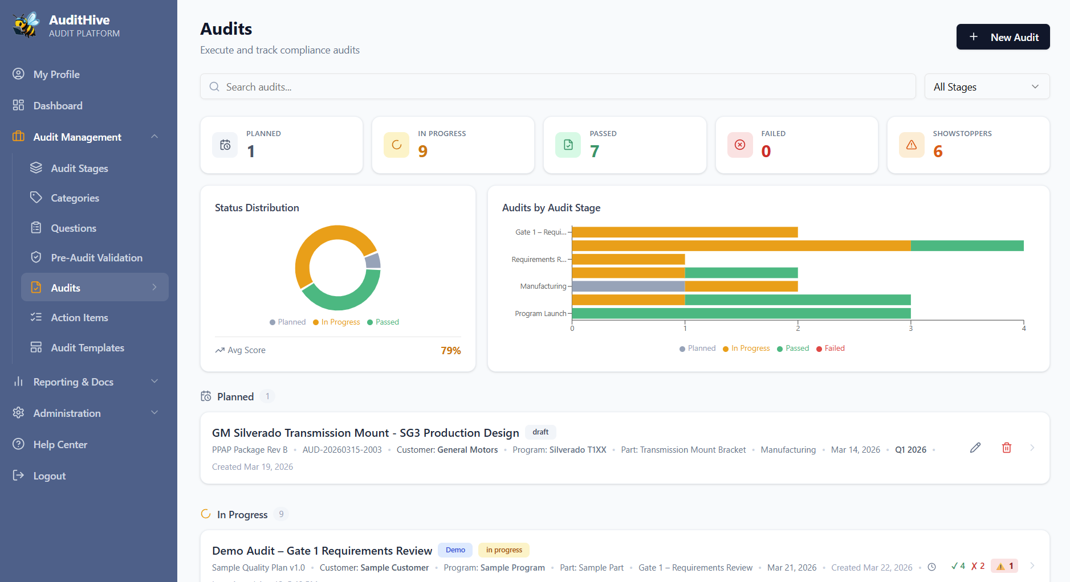Click the pencil edit icon for GM Silverado audit
Image resolution: width=1070 pixels, height=582 pixels.
pos(975,448)
